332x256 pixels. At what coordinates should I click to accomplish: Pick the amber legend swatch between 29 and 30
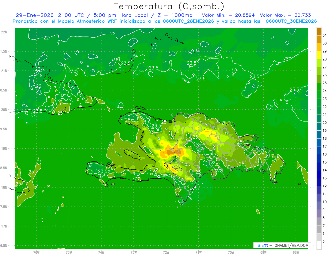(x=319, y=47)
